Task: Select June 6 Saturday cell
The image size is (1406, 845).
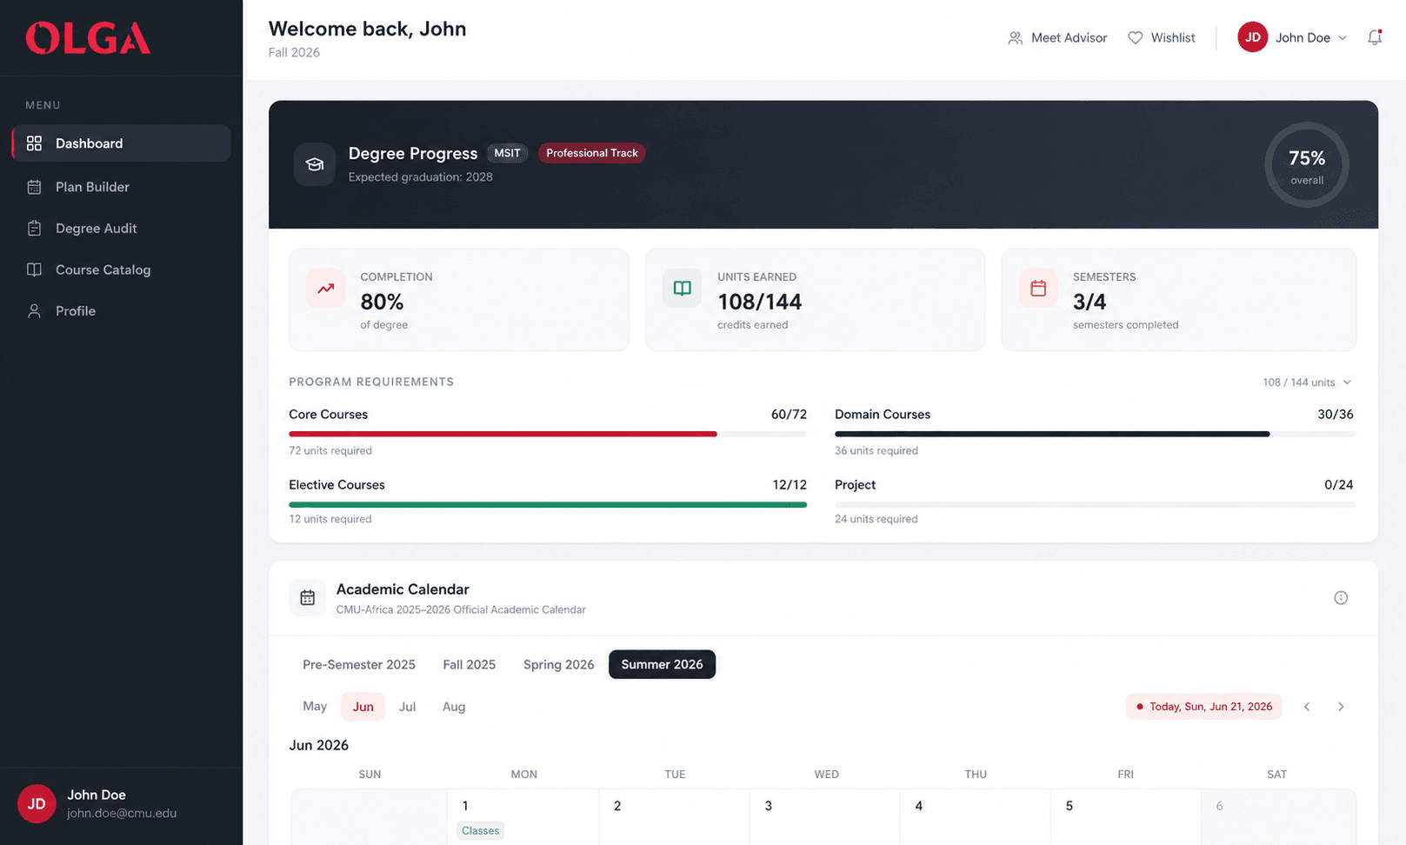Action: 1278,817
